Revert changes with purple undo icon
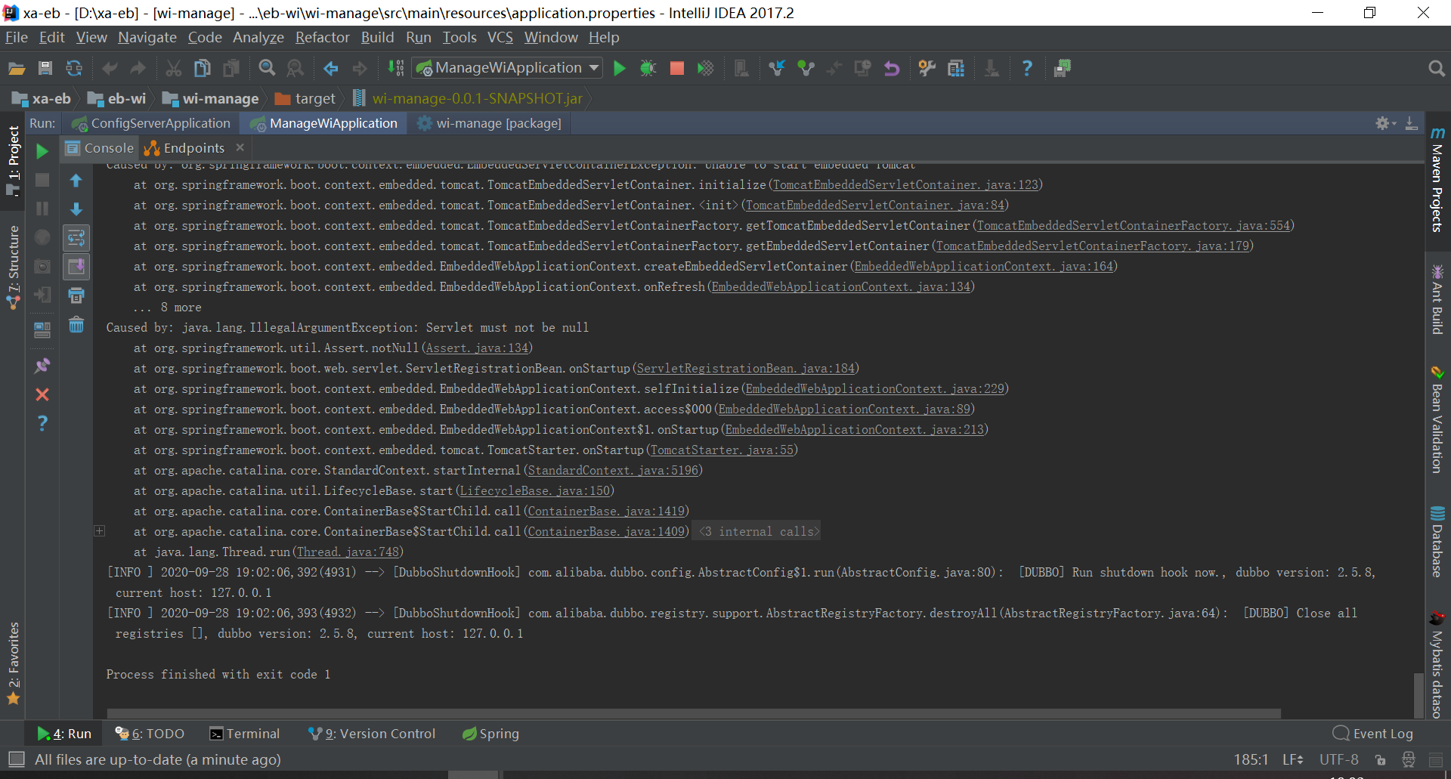The height and width of the screenshot is (779, 1451). [892, 68]
